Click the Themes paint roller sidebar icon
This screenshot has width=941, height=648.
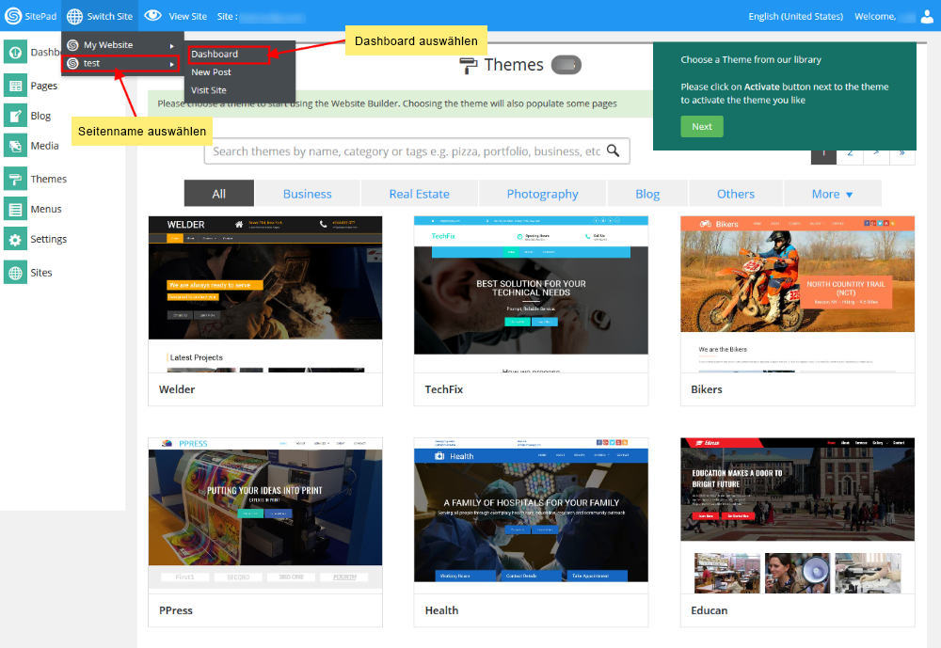15,178
